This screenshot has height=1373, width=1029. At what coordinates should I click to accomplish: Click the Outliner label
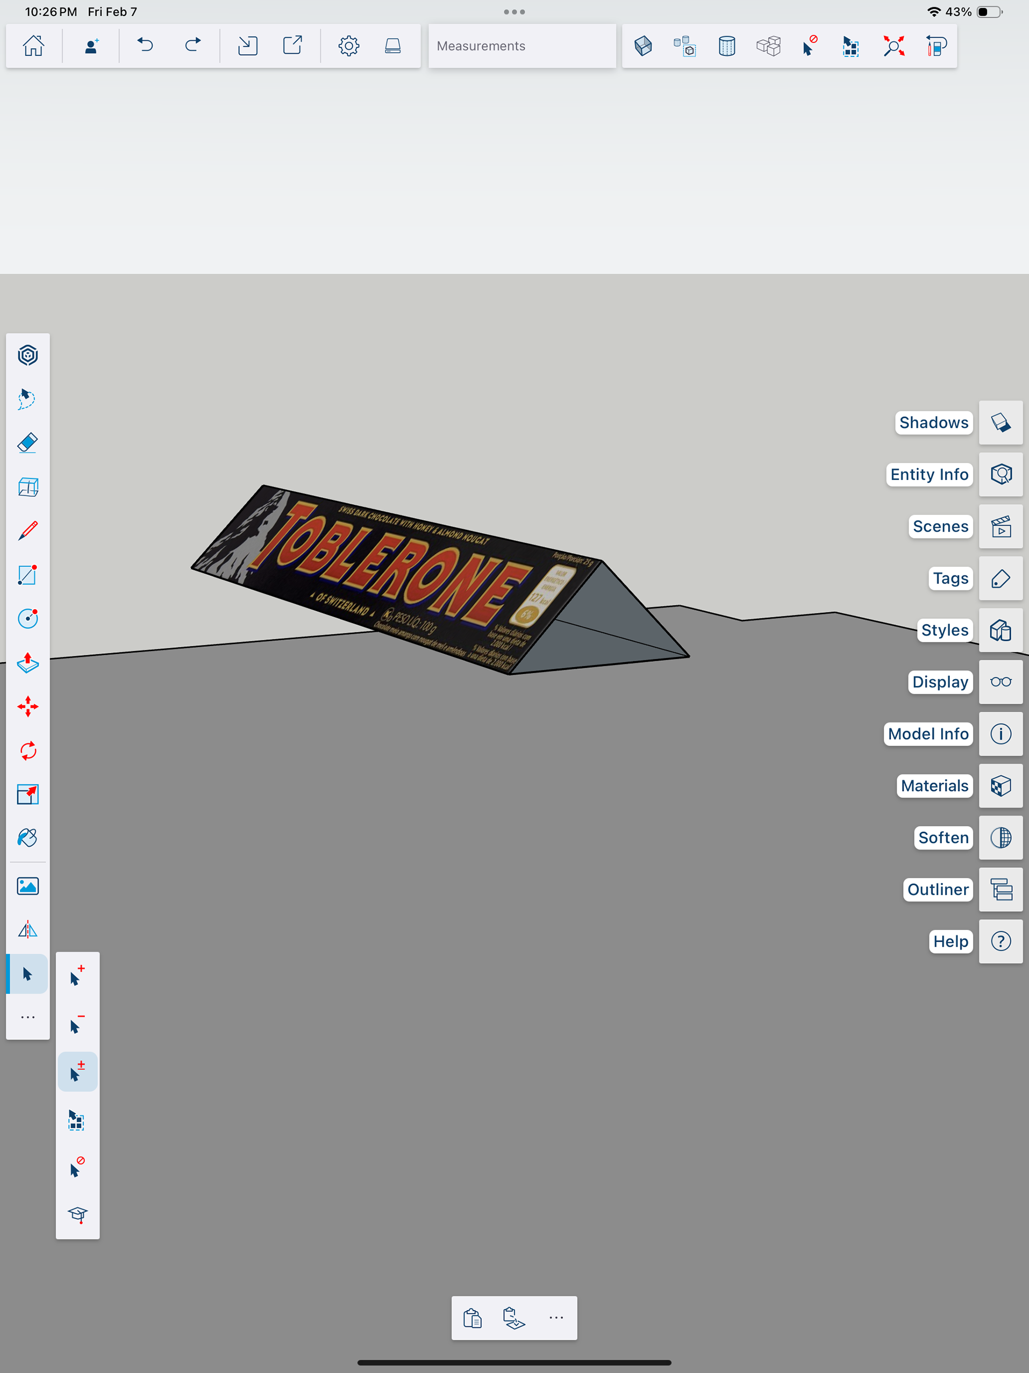tap(937, 889)
